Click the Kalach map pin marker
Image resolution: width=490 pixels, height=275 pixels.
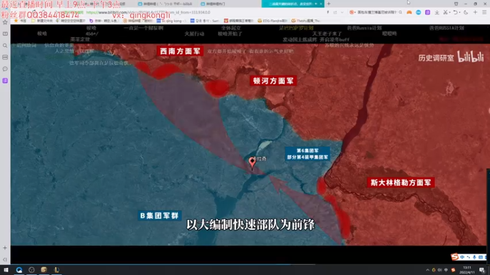[x=252, y=163]
